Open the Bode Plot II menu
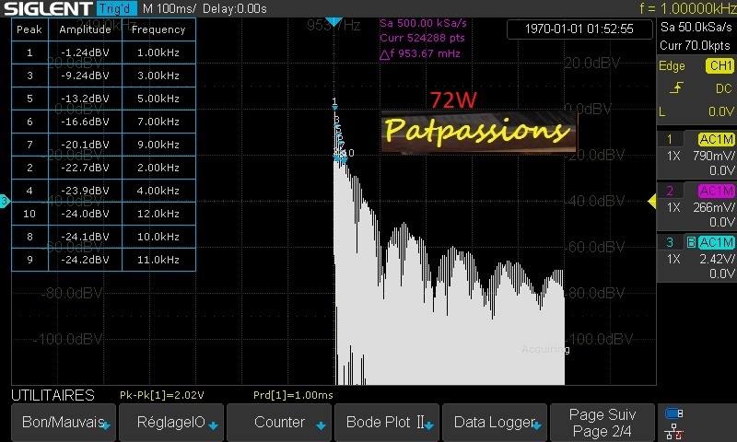This screenshot has width=737, height=442. [387, 423]
